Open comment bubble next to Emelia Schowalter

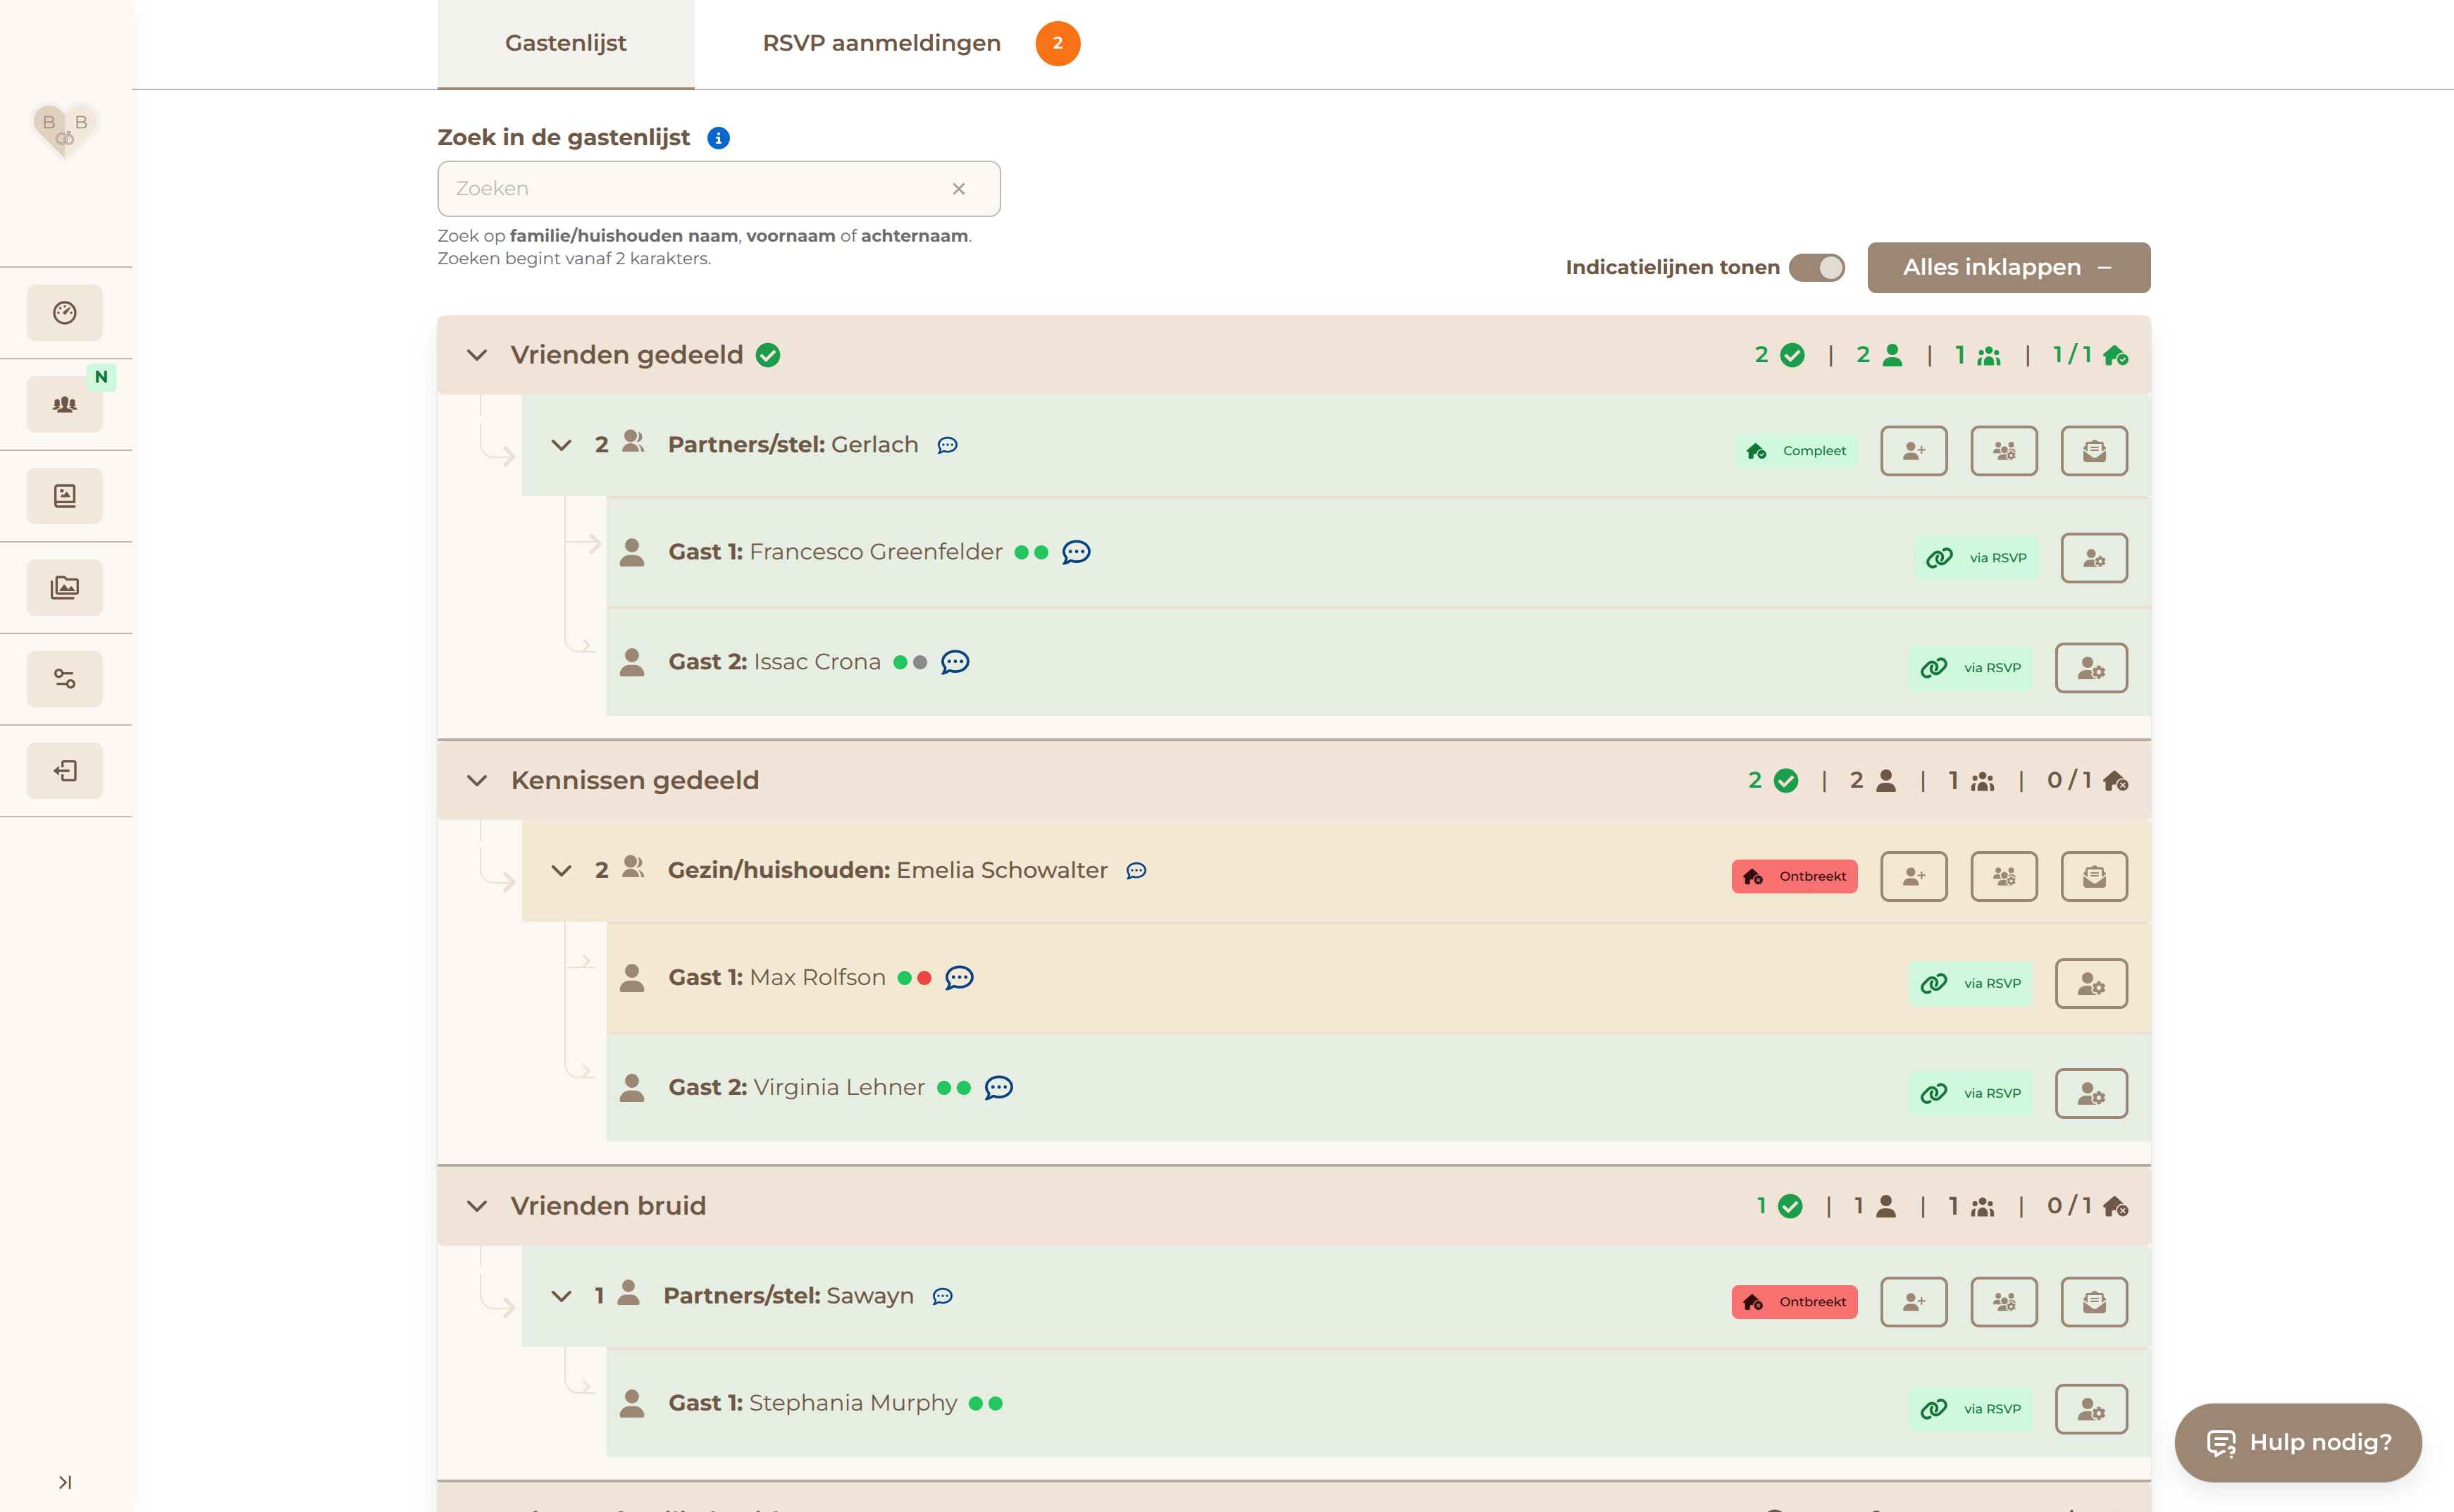(1136, 871)
